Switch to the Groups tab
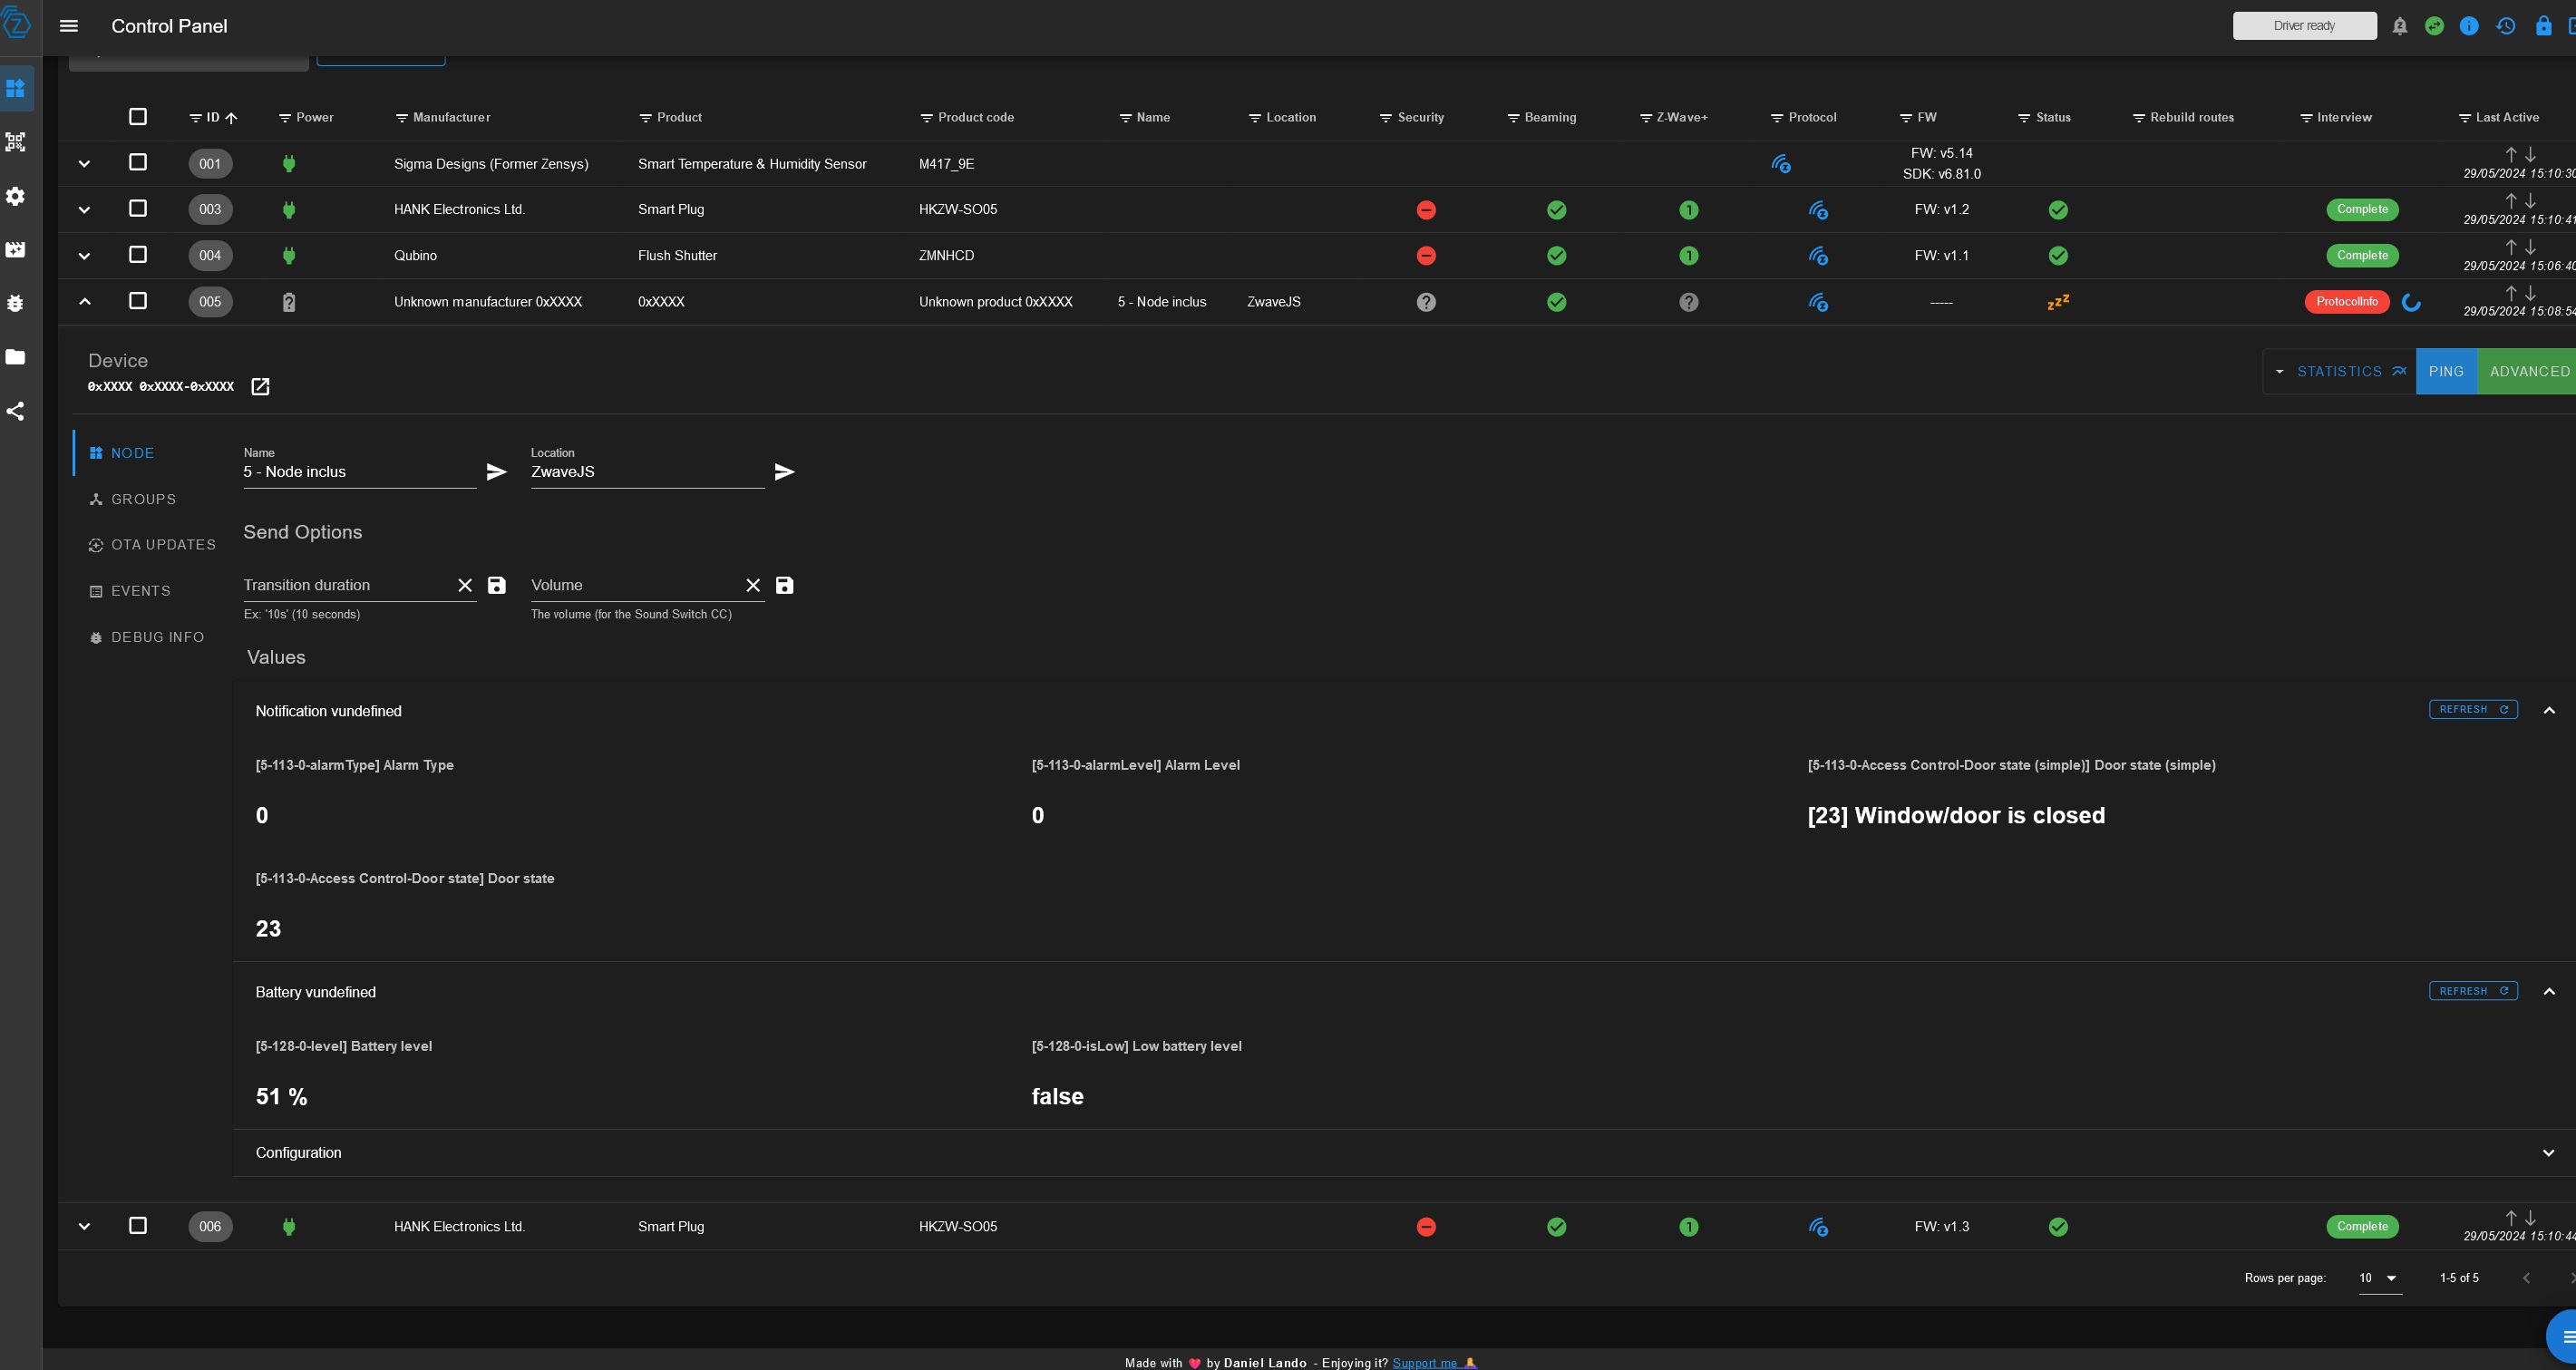The height and width of the screenshot is (1370, 2576). coord(143,499)
